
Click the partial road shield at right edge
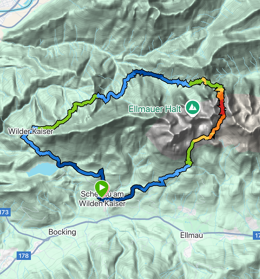(x=257, y=235)
